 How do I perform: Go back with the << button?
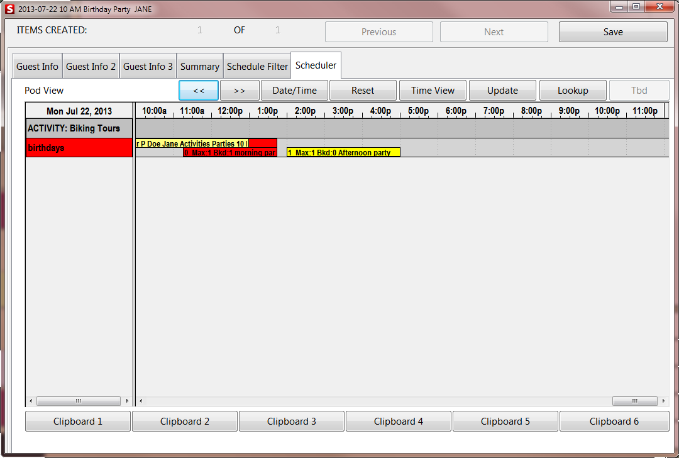click(x=199, y=90)
